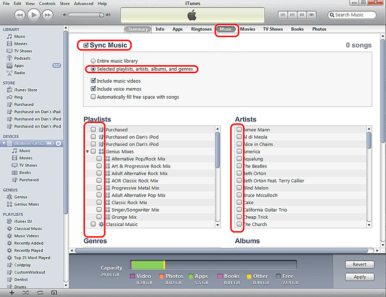The height and width of the screenshot is (297, 386).
Task: Toggle Include voice memos checkbox
Action: click(93, 89)
